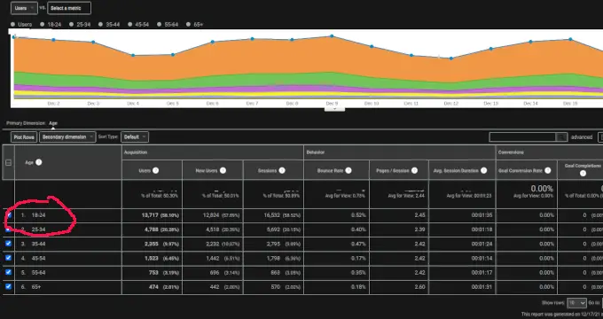
Task: Click the Plot Rows button
Action: coord(24,136)
